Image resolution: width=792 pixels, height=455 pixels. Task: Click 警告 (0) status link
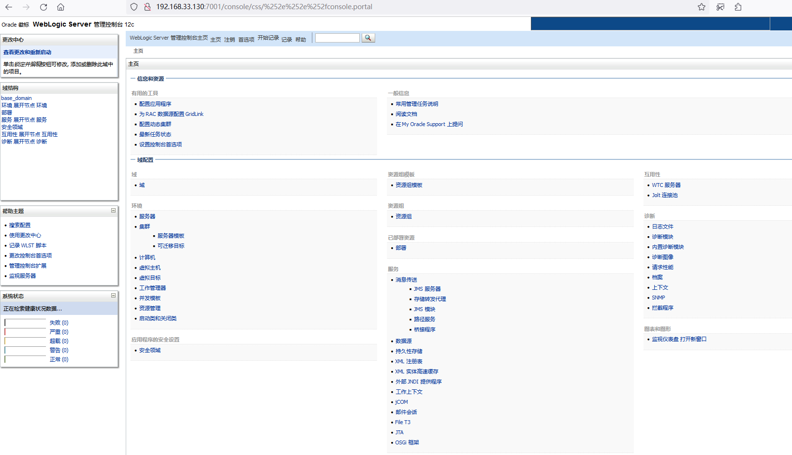tap(59, 350)
